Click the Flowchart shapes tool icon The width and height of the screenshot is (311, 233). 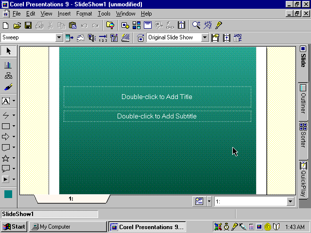[5, 147]
